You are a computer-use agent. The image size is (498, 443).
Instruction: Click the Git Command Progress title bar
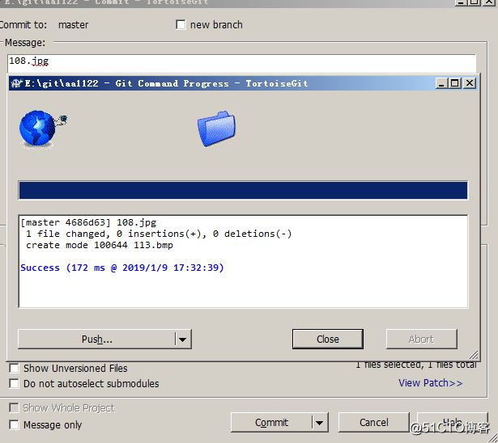tap(243, 83)
